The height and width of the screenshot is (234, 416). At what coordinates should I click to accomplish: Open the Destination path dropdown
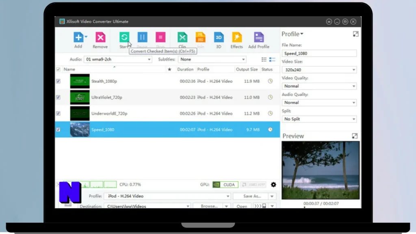pyautogui.click(x=147, y=206)
